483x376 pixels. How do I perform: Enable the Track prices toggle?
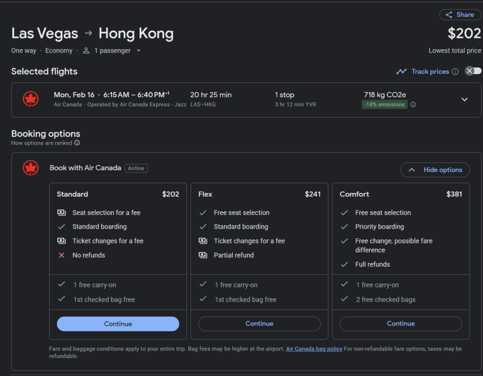[473, 71]
